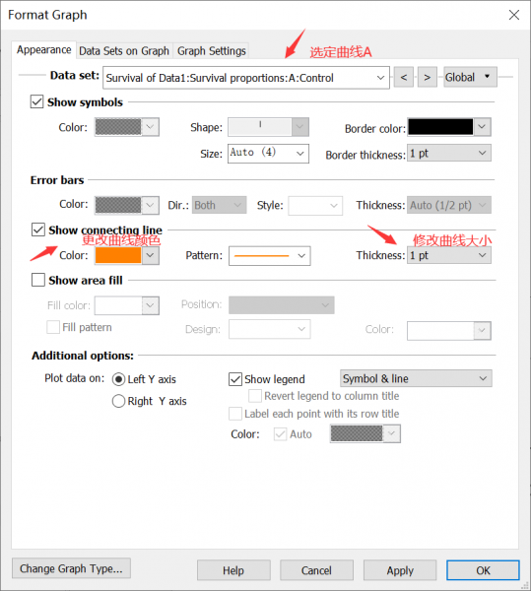Click the black Border color swatch
531x591 pixels.
[x=440, y=127]
